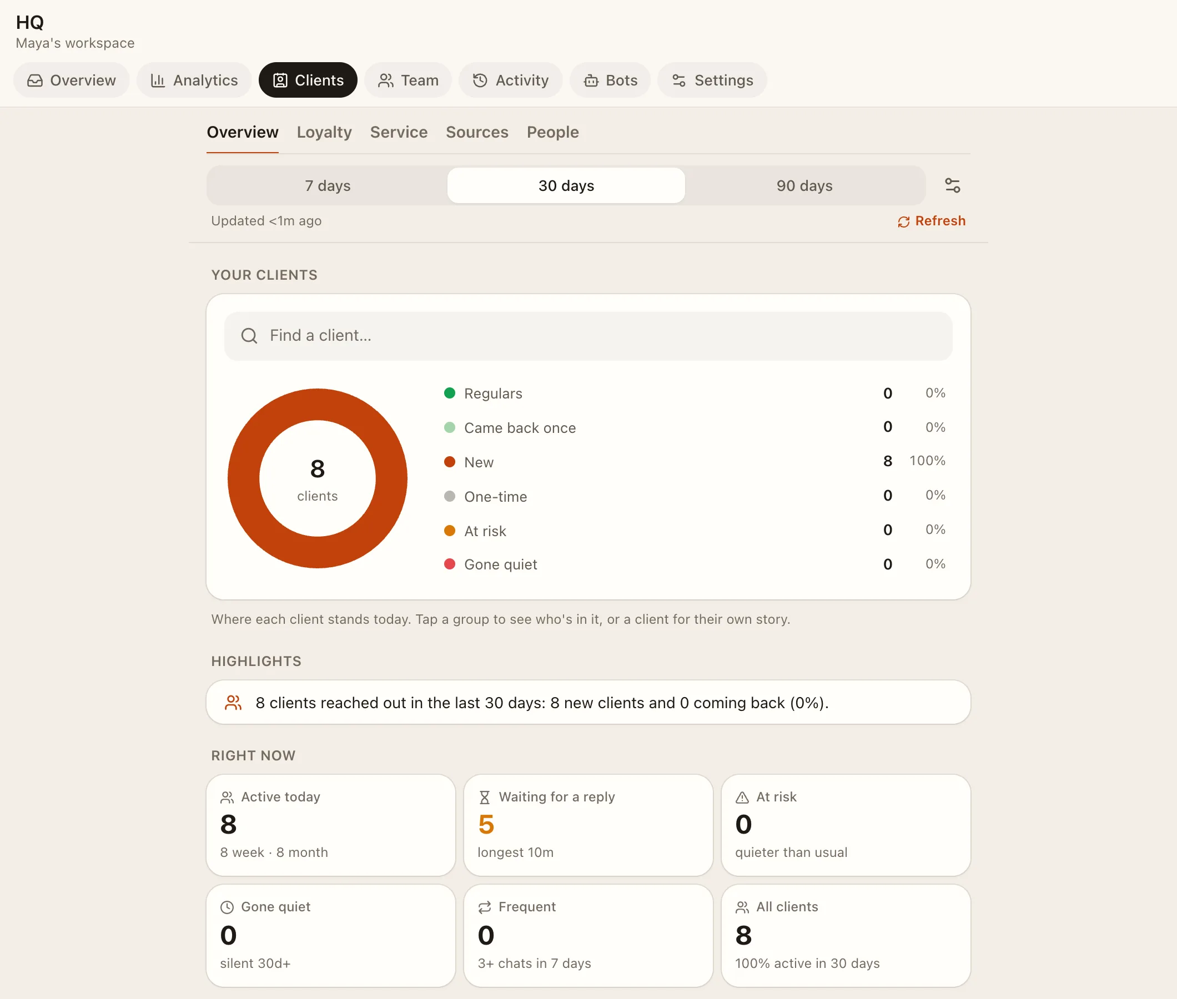1177x999 pixels.
Task: Open the All clients card
Action: (x=846, y=936)
